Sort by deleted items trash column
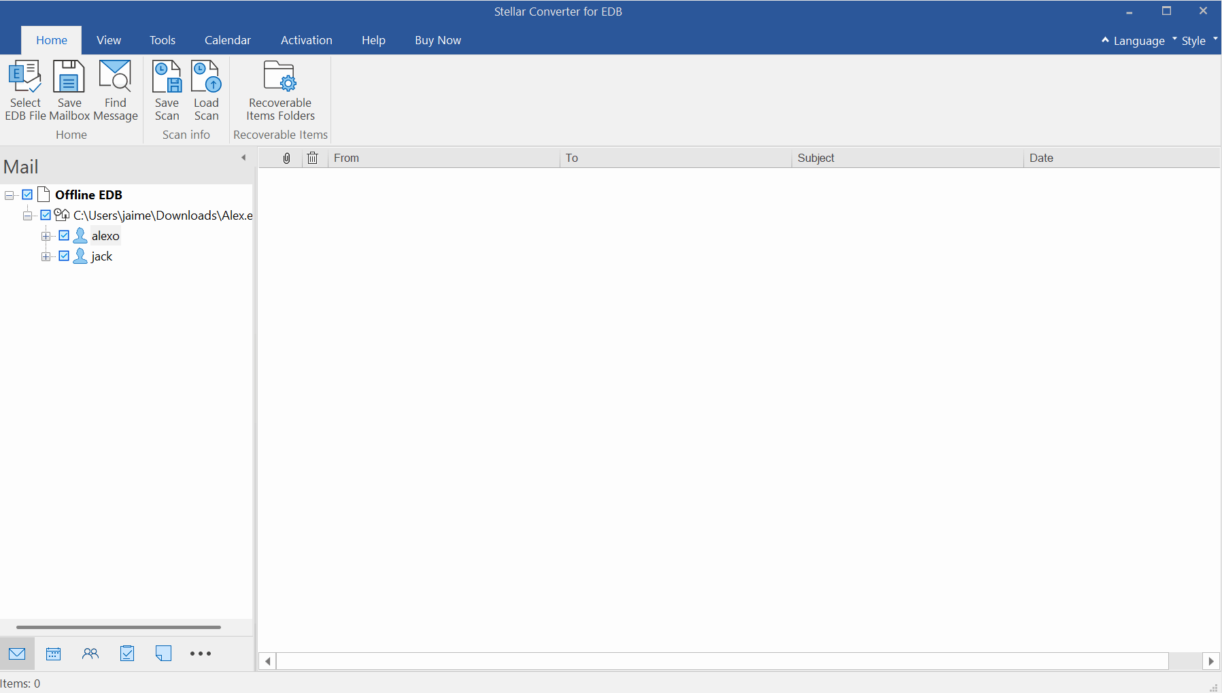Screen dimensions: 1222x693 (312, 158)
